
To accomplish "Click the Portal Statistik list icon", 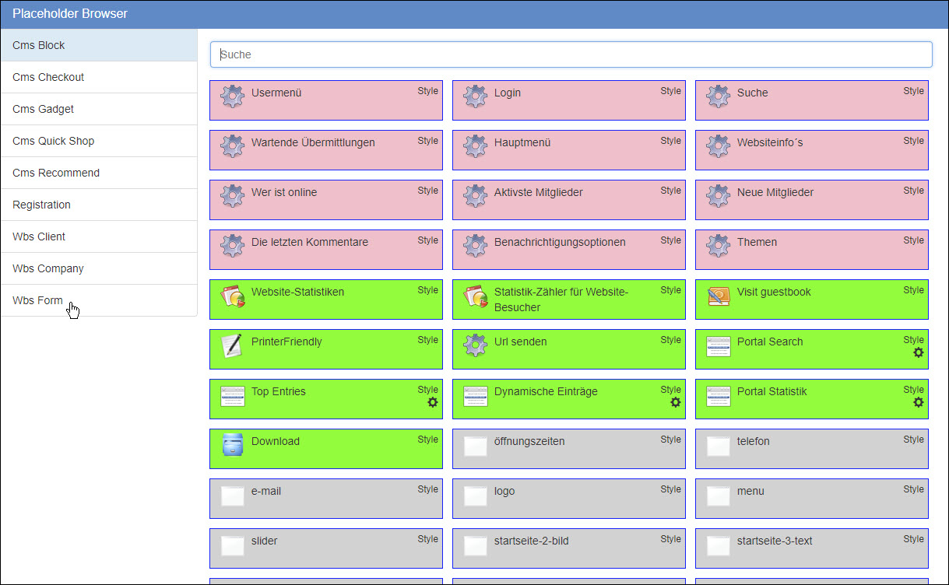I will click(x=718, y=396).
